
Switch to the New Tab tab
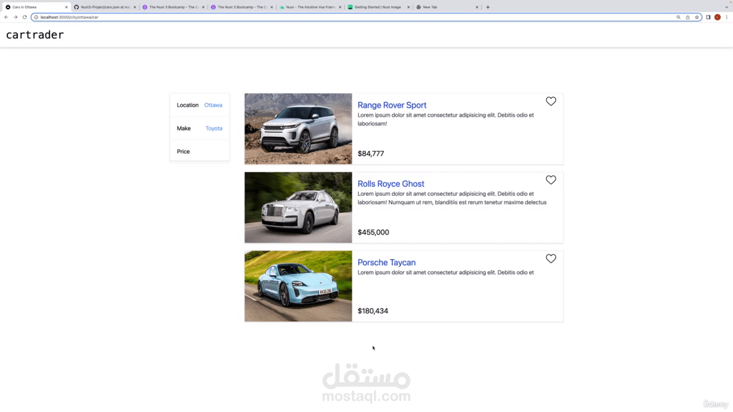click(x=448, y=7)
